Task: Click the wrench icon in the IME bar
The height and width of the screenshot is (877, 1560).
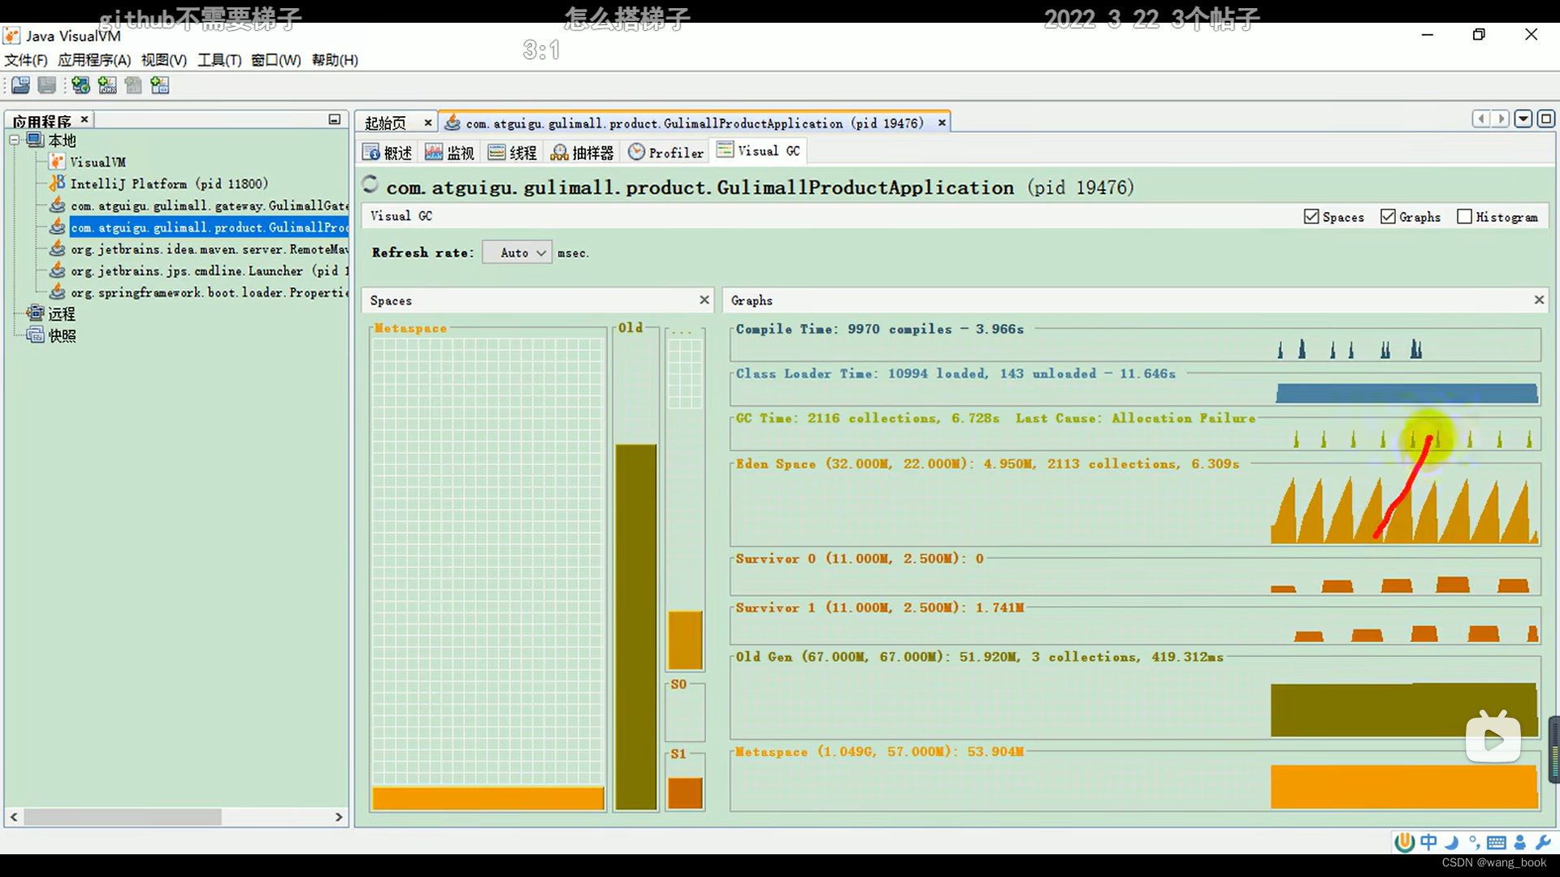Action: [1543, 842]
